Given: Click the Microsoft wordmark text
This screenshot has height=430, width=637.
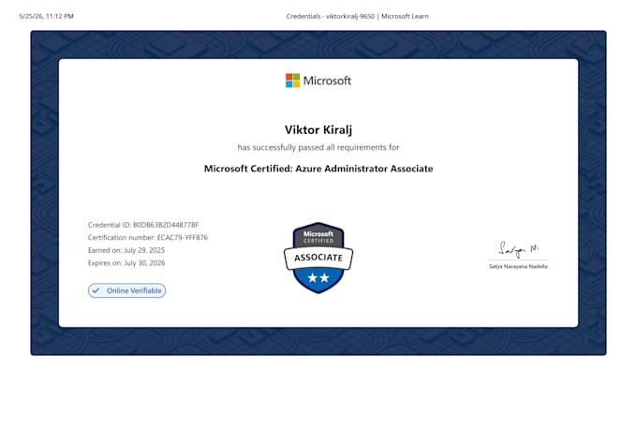Looking at the screenshot, I should point(327,81).
